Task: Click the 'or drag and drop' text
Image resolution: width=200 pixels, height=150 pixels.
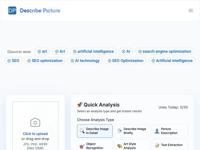Action: (35, 139)
